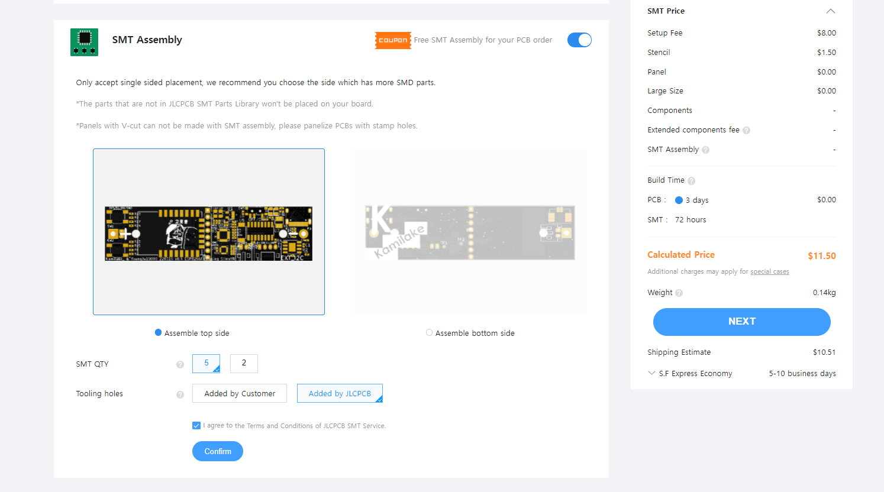Click the SMT Assembly section heading
The height and width of the screenshot is (492, 884).
point(147,40)
